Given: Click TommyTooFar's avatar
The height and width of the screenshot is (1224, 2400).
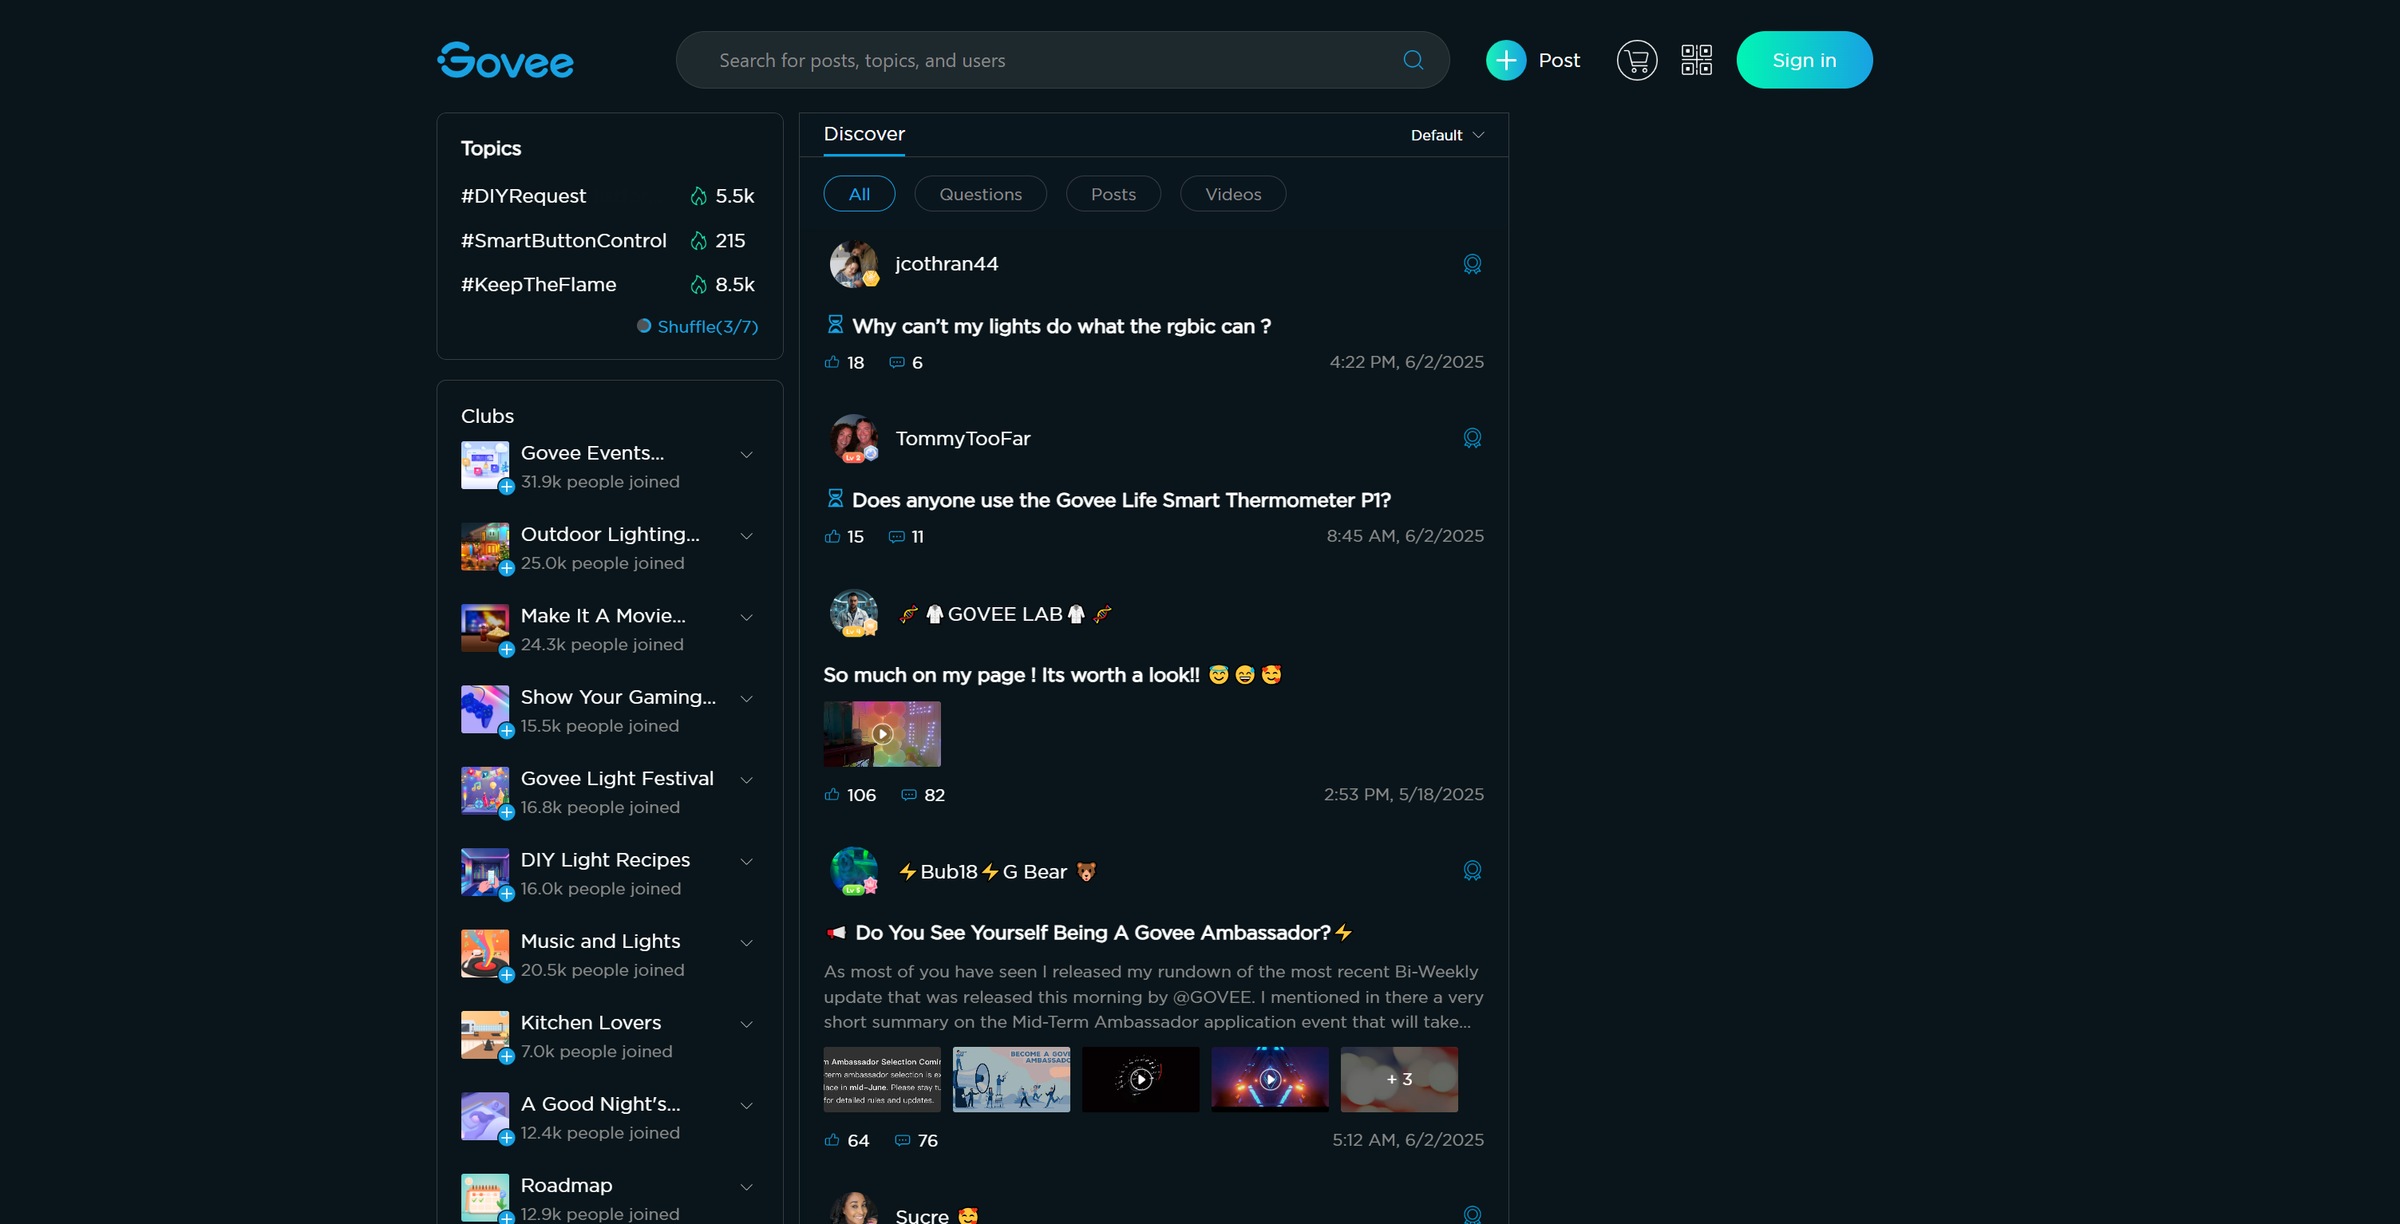Looking at the screenshot, I should pos(853,439).
